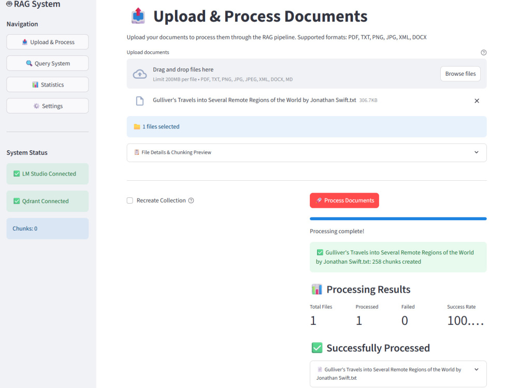Click the rocket icon on Process Documents
The image size is (518, 388).
coord(319,200)
